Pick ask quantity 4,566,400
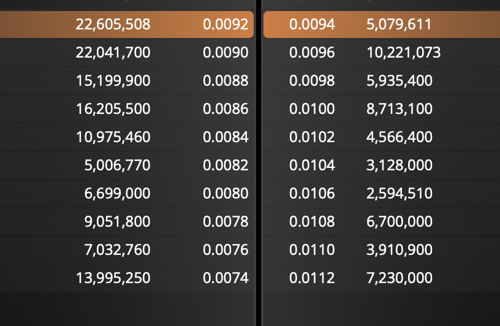The image size is (500, 326). (399, 137)
